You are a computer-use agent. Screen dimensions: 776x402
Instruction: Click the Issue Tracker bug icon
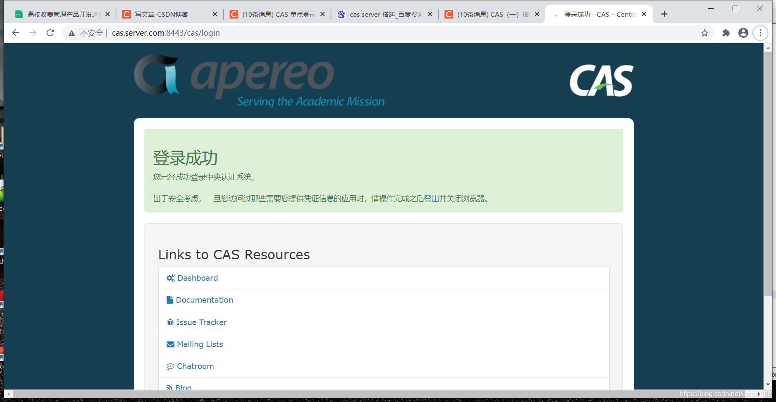pyautogui.click(x=170, y=322)
